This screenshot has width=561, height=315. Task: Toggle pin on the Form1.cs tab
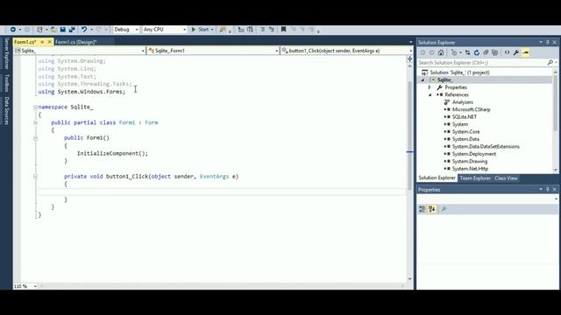tap(42, 42)
